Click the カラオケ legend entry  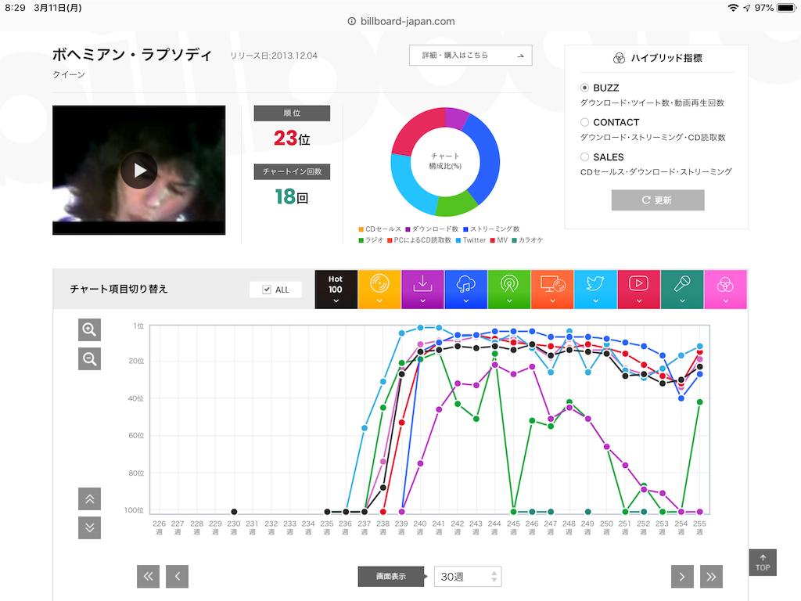tap(527, 240)
